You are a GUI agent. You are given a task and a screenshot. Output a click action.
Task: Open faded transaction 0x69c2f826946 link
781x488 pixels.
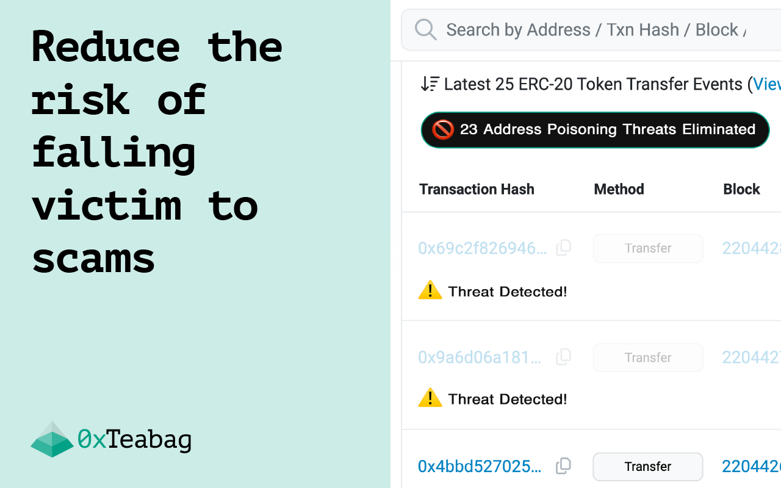point(483,248)
